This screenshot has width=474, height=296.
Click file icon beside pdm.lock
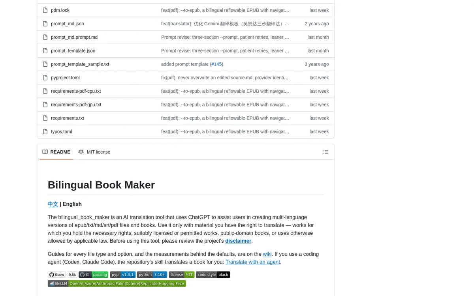(x=45, y=10)
